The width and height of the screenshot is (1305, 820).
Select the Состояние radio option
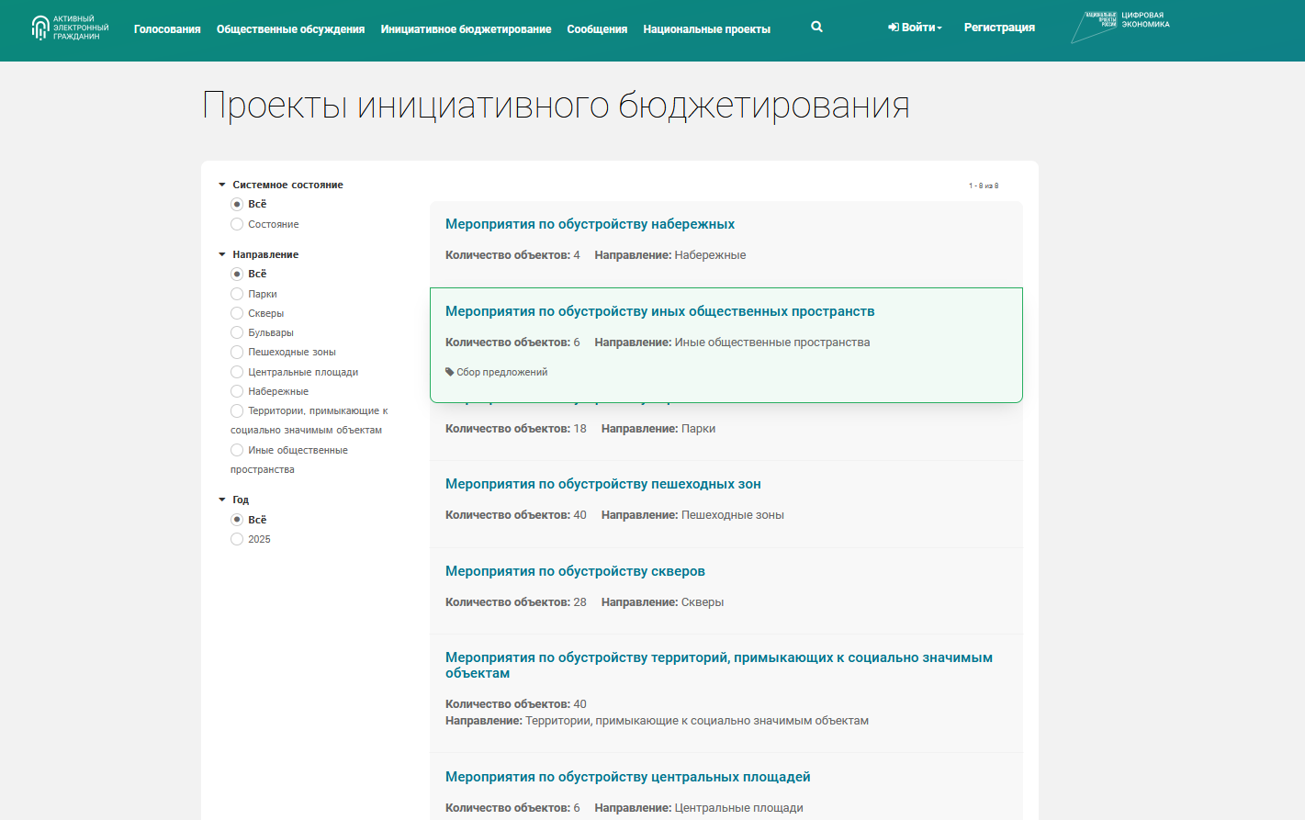[x=237, y=224]
